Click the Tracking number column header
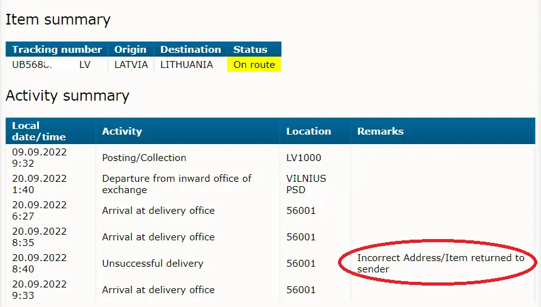Viewport: 541px width, 307px height. point(57,49)
